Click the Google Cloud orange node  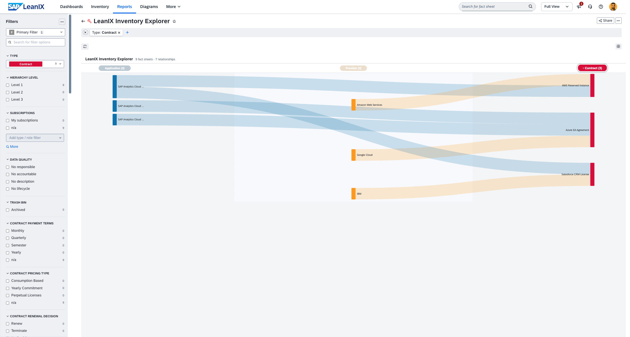(353, 155)
